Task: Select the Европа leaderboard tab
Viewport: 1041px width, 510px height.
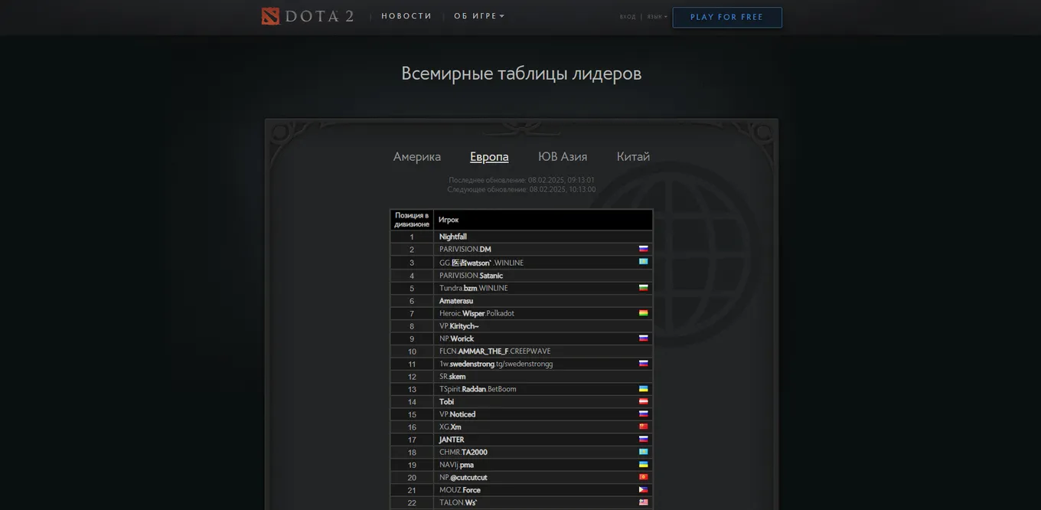Action: [x=489, y=156]
